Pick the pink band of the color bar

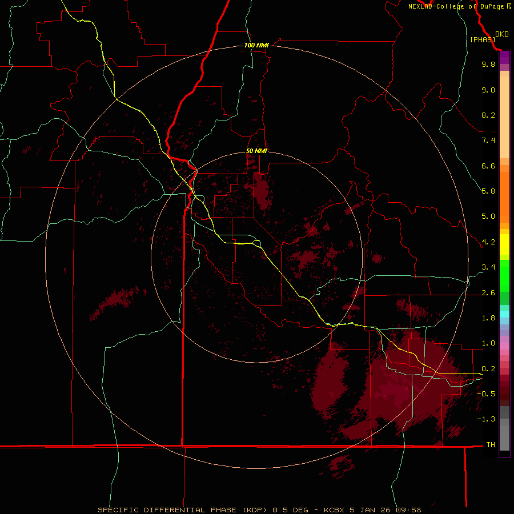(504, 346)
